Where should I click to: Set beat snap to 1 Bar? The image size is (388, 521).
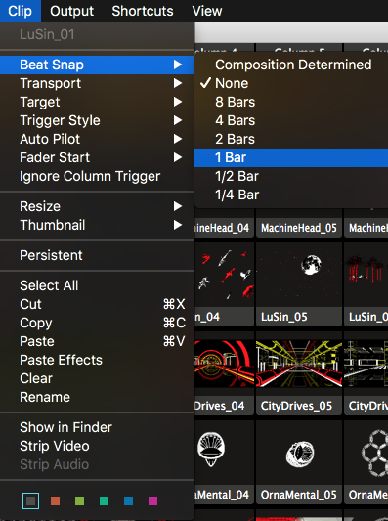[291, 157]
